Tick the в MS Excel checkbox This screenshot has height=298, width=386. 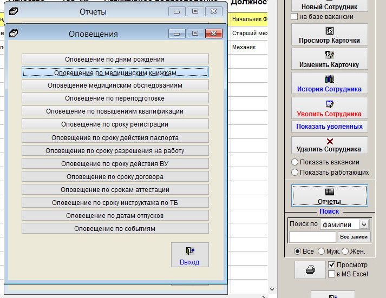pyautogui.click(x=332, y=274)
